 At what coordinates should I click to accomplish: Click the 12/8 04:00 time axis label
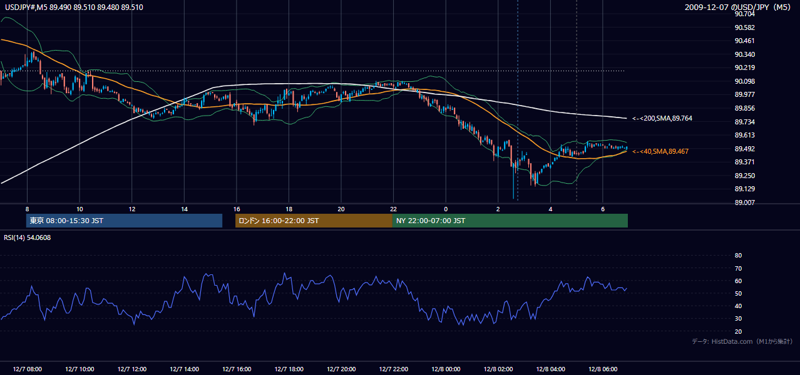click(x=550, y=369)
